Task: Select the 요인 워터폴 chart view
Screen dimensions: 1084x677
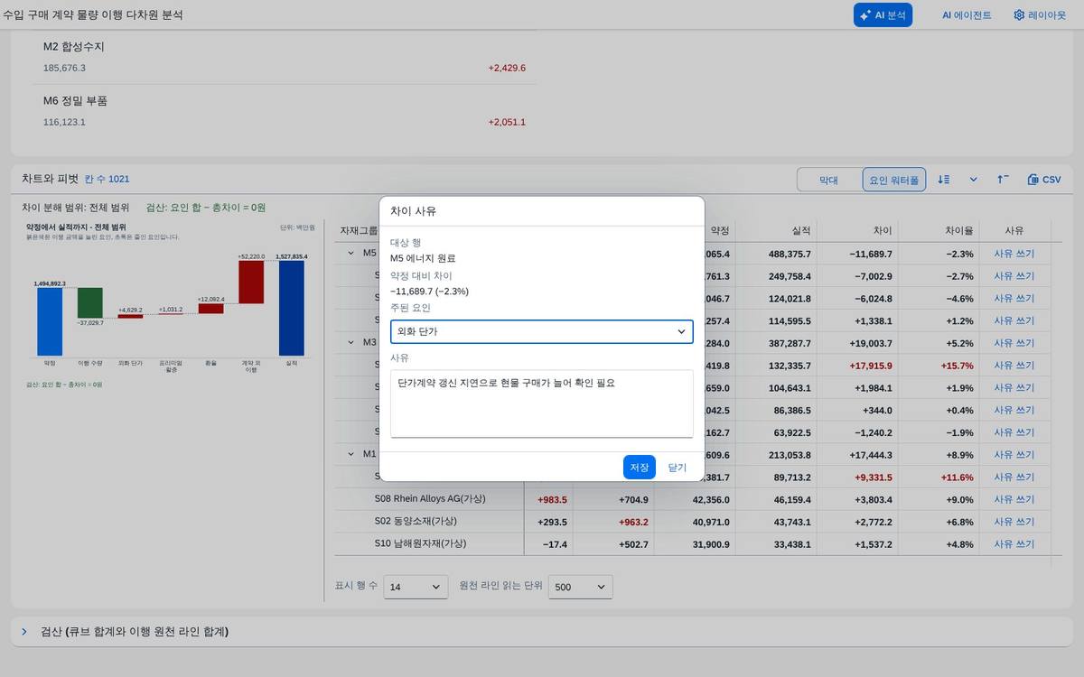Action: click(894, 180)
